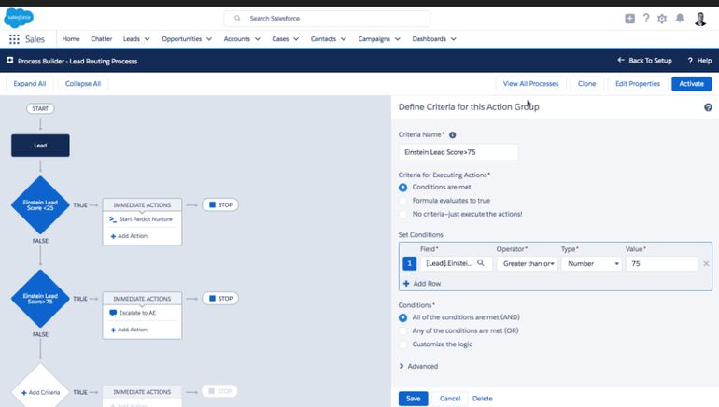719x407 pixels.
Task: Click the Einstein Lead Score <25 criteria diamond
Action: pos(40,204)
